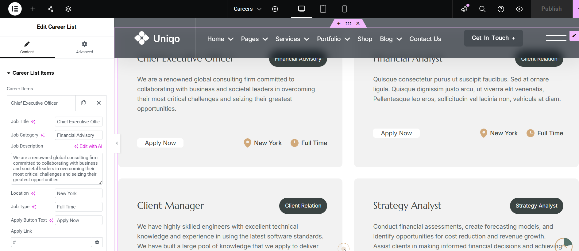
Task: Remove the Chief Executive Officer item
Action: coord(99,103)
